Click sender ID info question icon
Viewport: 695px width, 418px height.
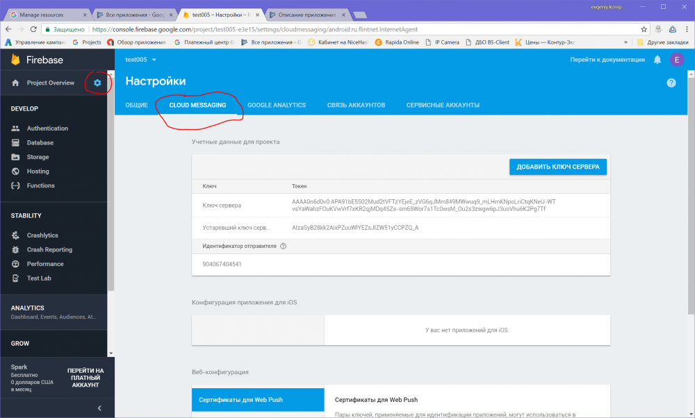coord(284,246)
